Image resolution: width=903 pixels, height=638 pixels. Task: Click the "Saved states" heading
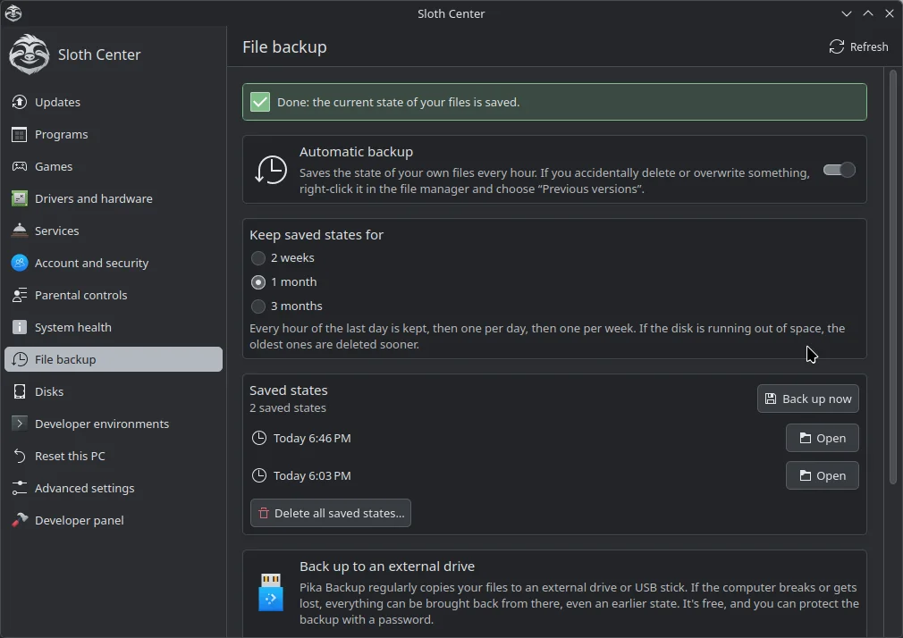(x=289, y=390)
